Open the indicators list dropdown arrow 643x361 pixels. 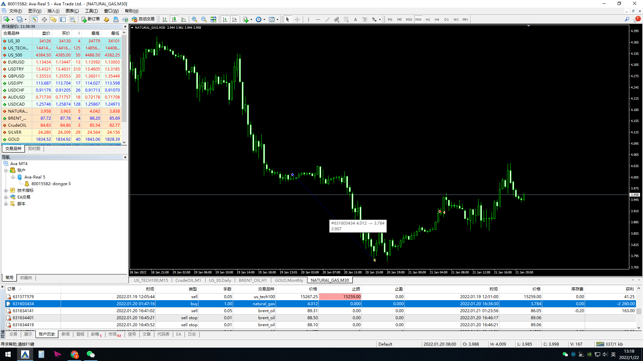(x=251, y=19)
